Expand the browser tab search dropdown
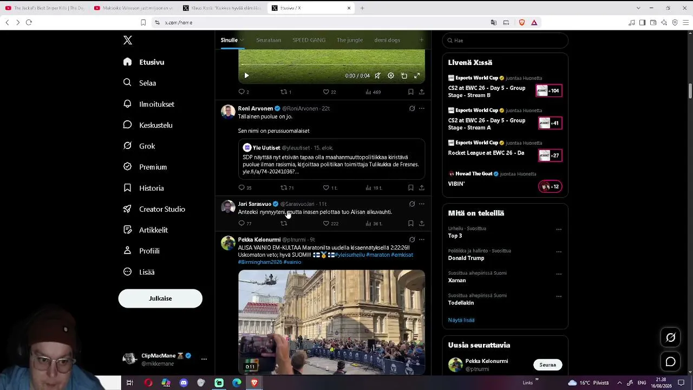Image resolution: width=693 pixels, height=390 pixels. click(638, 8)
